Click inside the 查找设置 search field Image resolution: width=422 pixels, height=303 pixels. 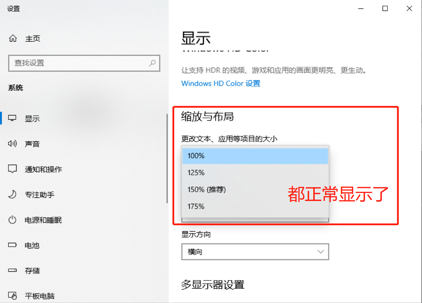coord(70,63)
